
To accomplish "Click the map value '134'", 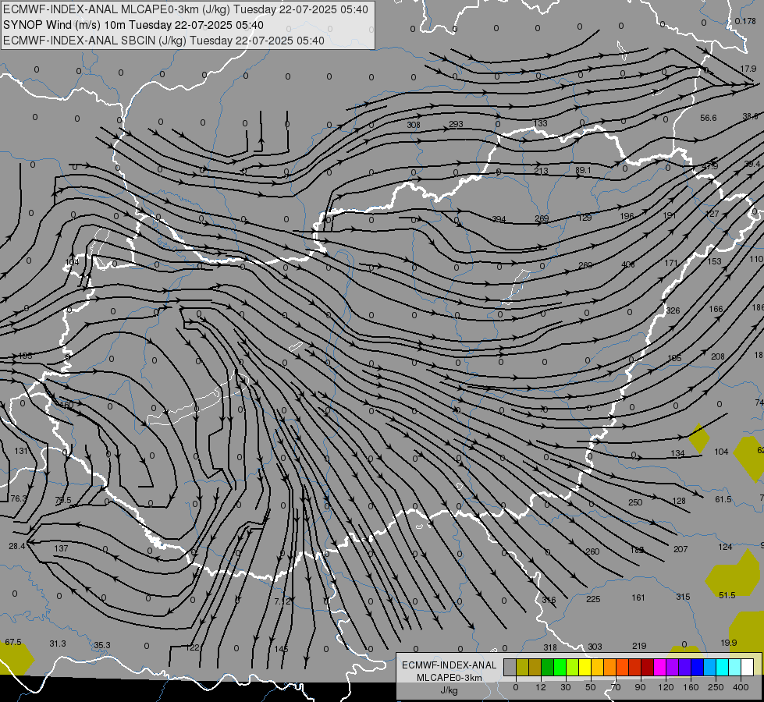I will pos(677,453).
